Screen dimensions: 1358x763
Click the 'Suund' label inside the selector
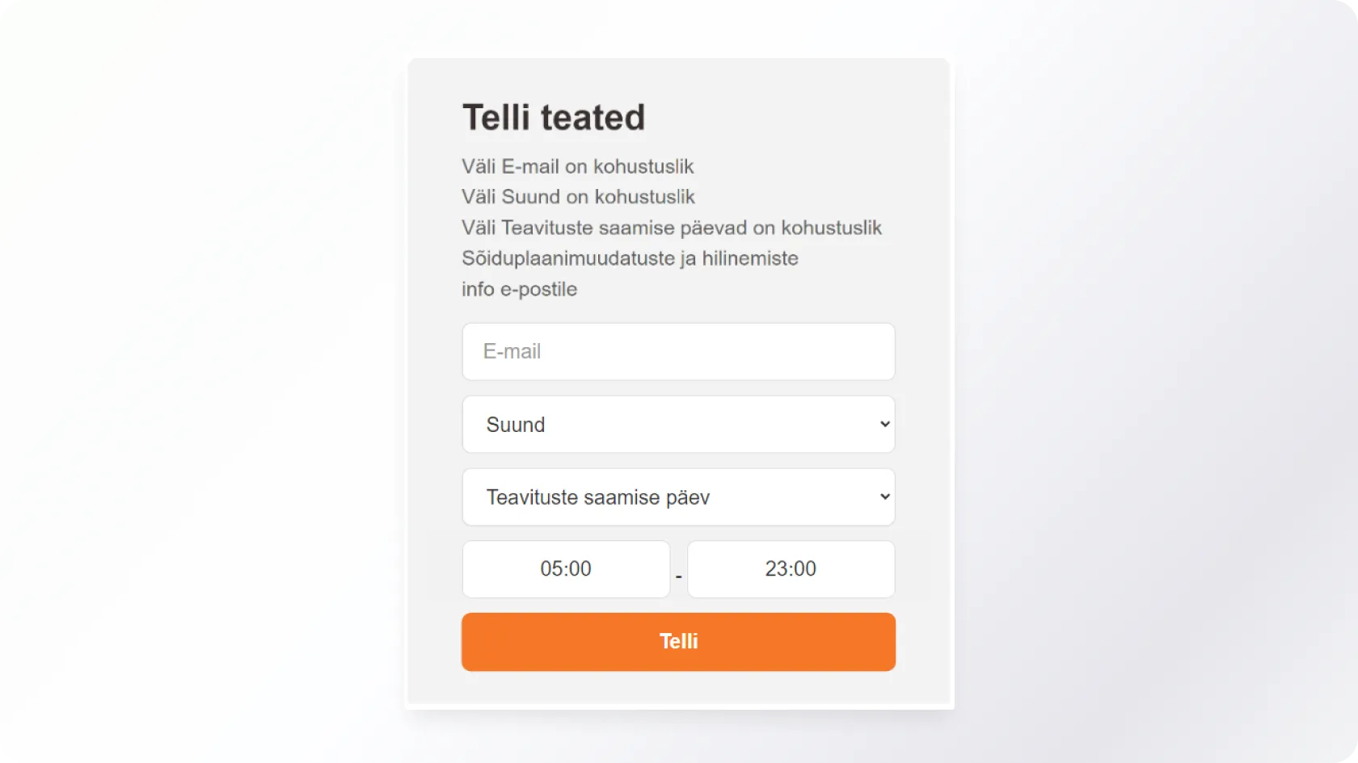[x=516, y=425]
